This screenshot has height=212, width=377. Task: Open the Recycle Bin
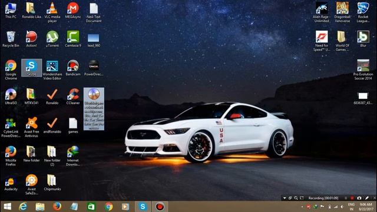(x=11, y=39)
